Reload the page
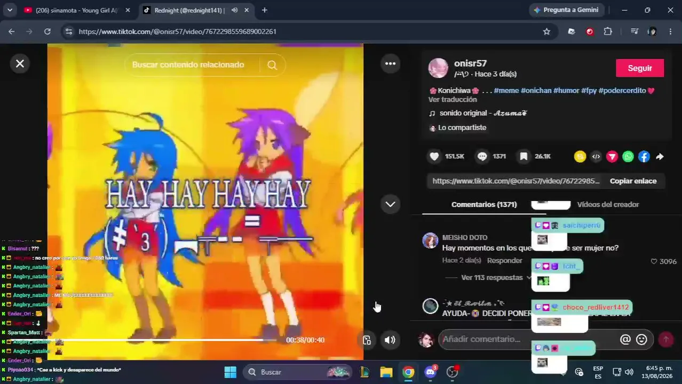682x384 pixels. click(x=47, y=31)
